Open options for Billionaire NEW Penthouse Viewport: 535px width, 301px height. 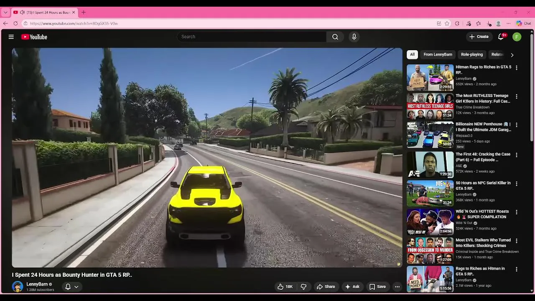click(x=517, y=125)
